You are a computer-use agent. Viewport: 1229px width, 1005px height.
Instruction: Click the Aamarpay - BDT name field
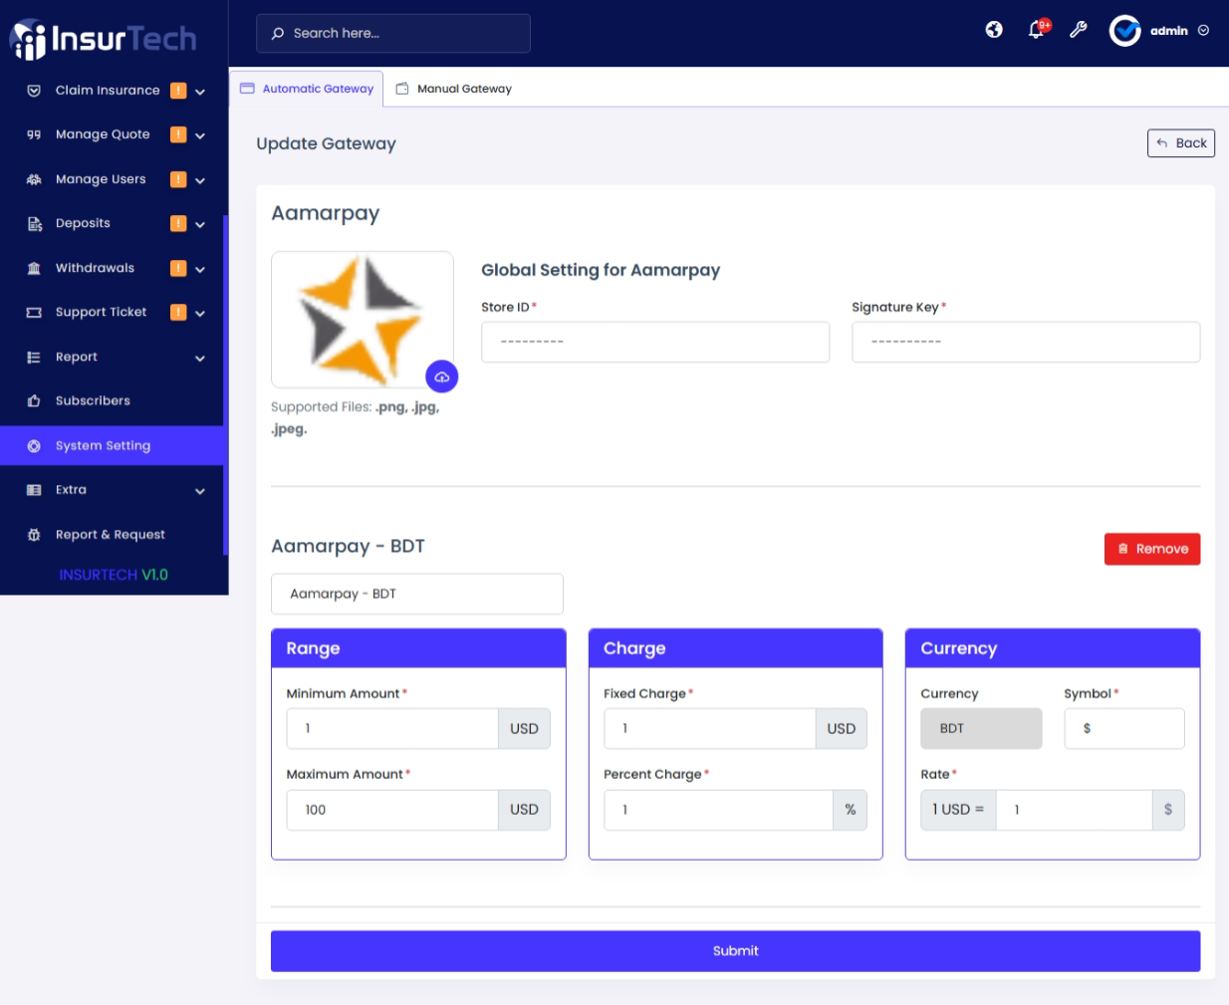tap(417, 594)
